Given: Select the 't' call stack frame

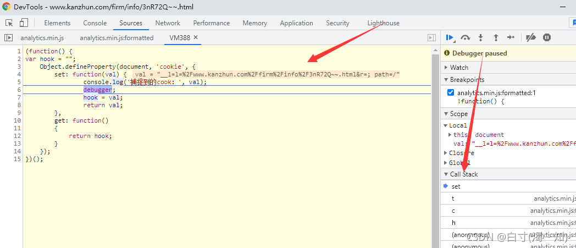Looking at the screenshot, I should point(508,199).
